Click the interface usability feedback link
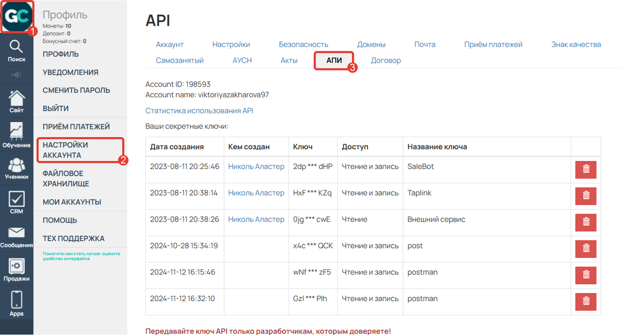The height and width of the screenshot is (335, 622). pos(81,256)
